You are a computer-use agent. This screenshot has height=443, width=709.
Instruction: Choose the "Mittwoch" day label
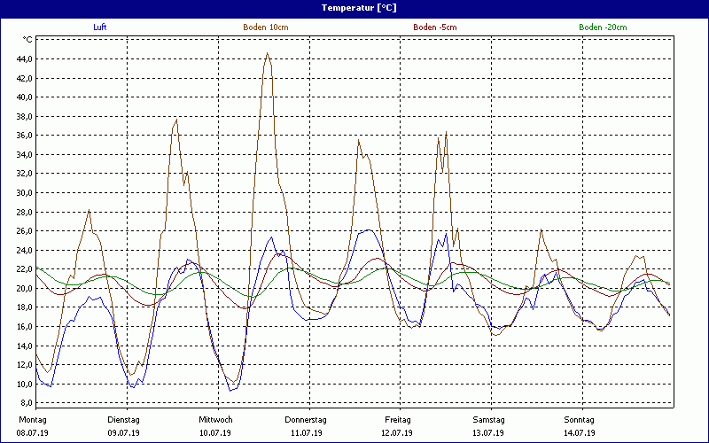coord(215,419)
